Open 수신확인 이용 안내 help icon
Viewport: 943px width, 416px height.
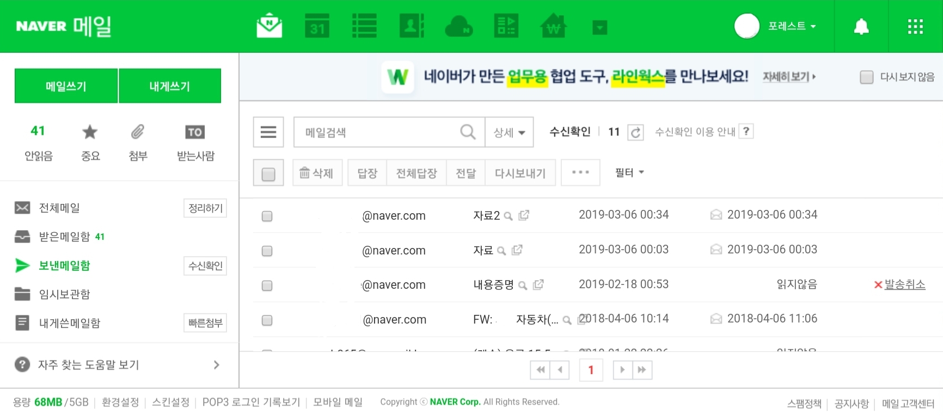tap(746, 131)
